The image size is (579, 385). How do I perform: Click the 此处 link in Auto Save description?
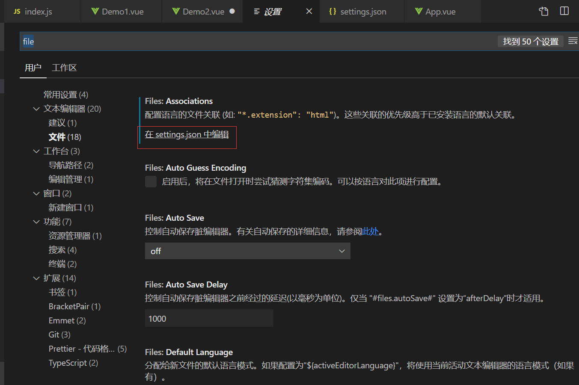[x=371, y=231]
